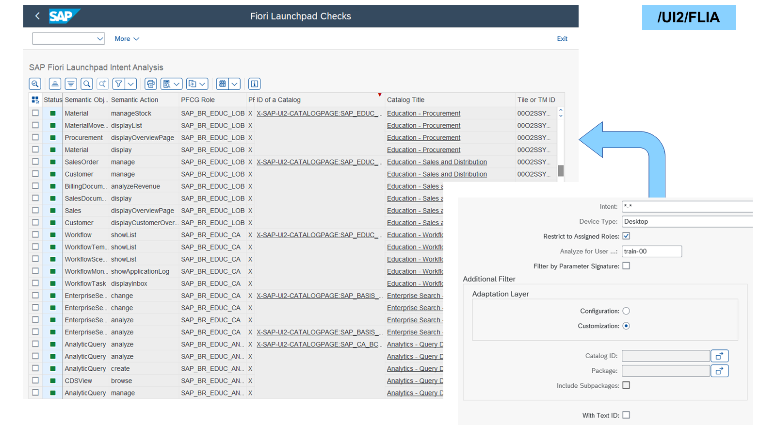
Task: Tick the checkbox for WorkflowTask displayInbox row
Action: pos(35,283)
